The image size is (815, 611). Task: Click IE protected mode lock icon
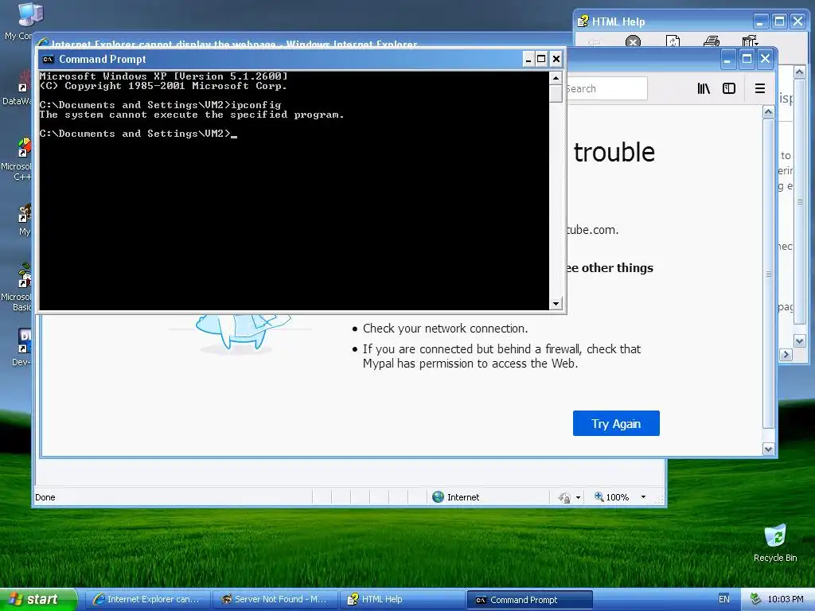563,498
